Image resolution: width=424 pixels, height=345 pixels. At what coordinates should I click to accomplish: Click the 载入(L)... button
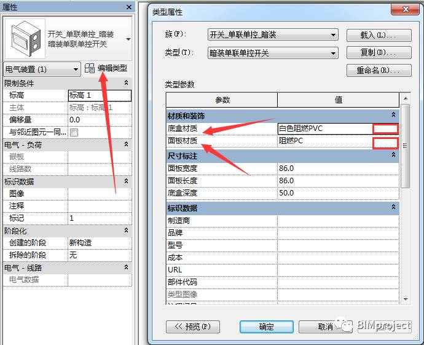[x=379, y=35]
